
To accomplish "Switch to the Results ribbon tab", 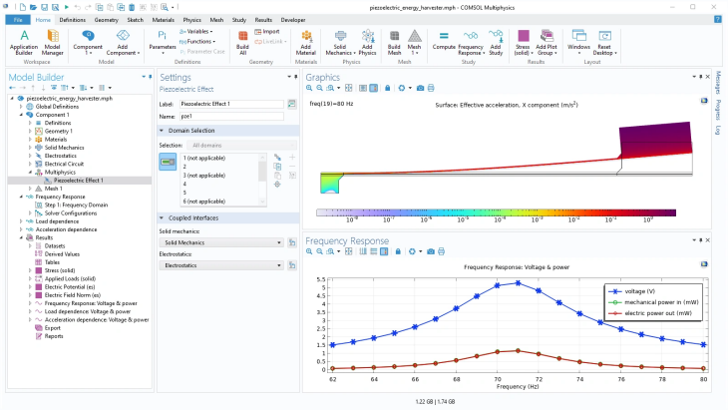I will [x=263, y=20].
